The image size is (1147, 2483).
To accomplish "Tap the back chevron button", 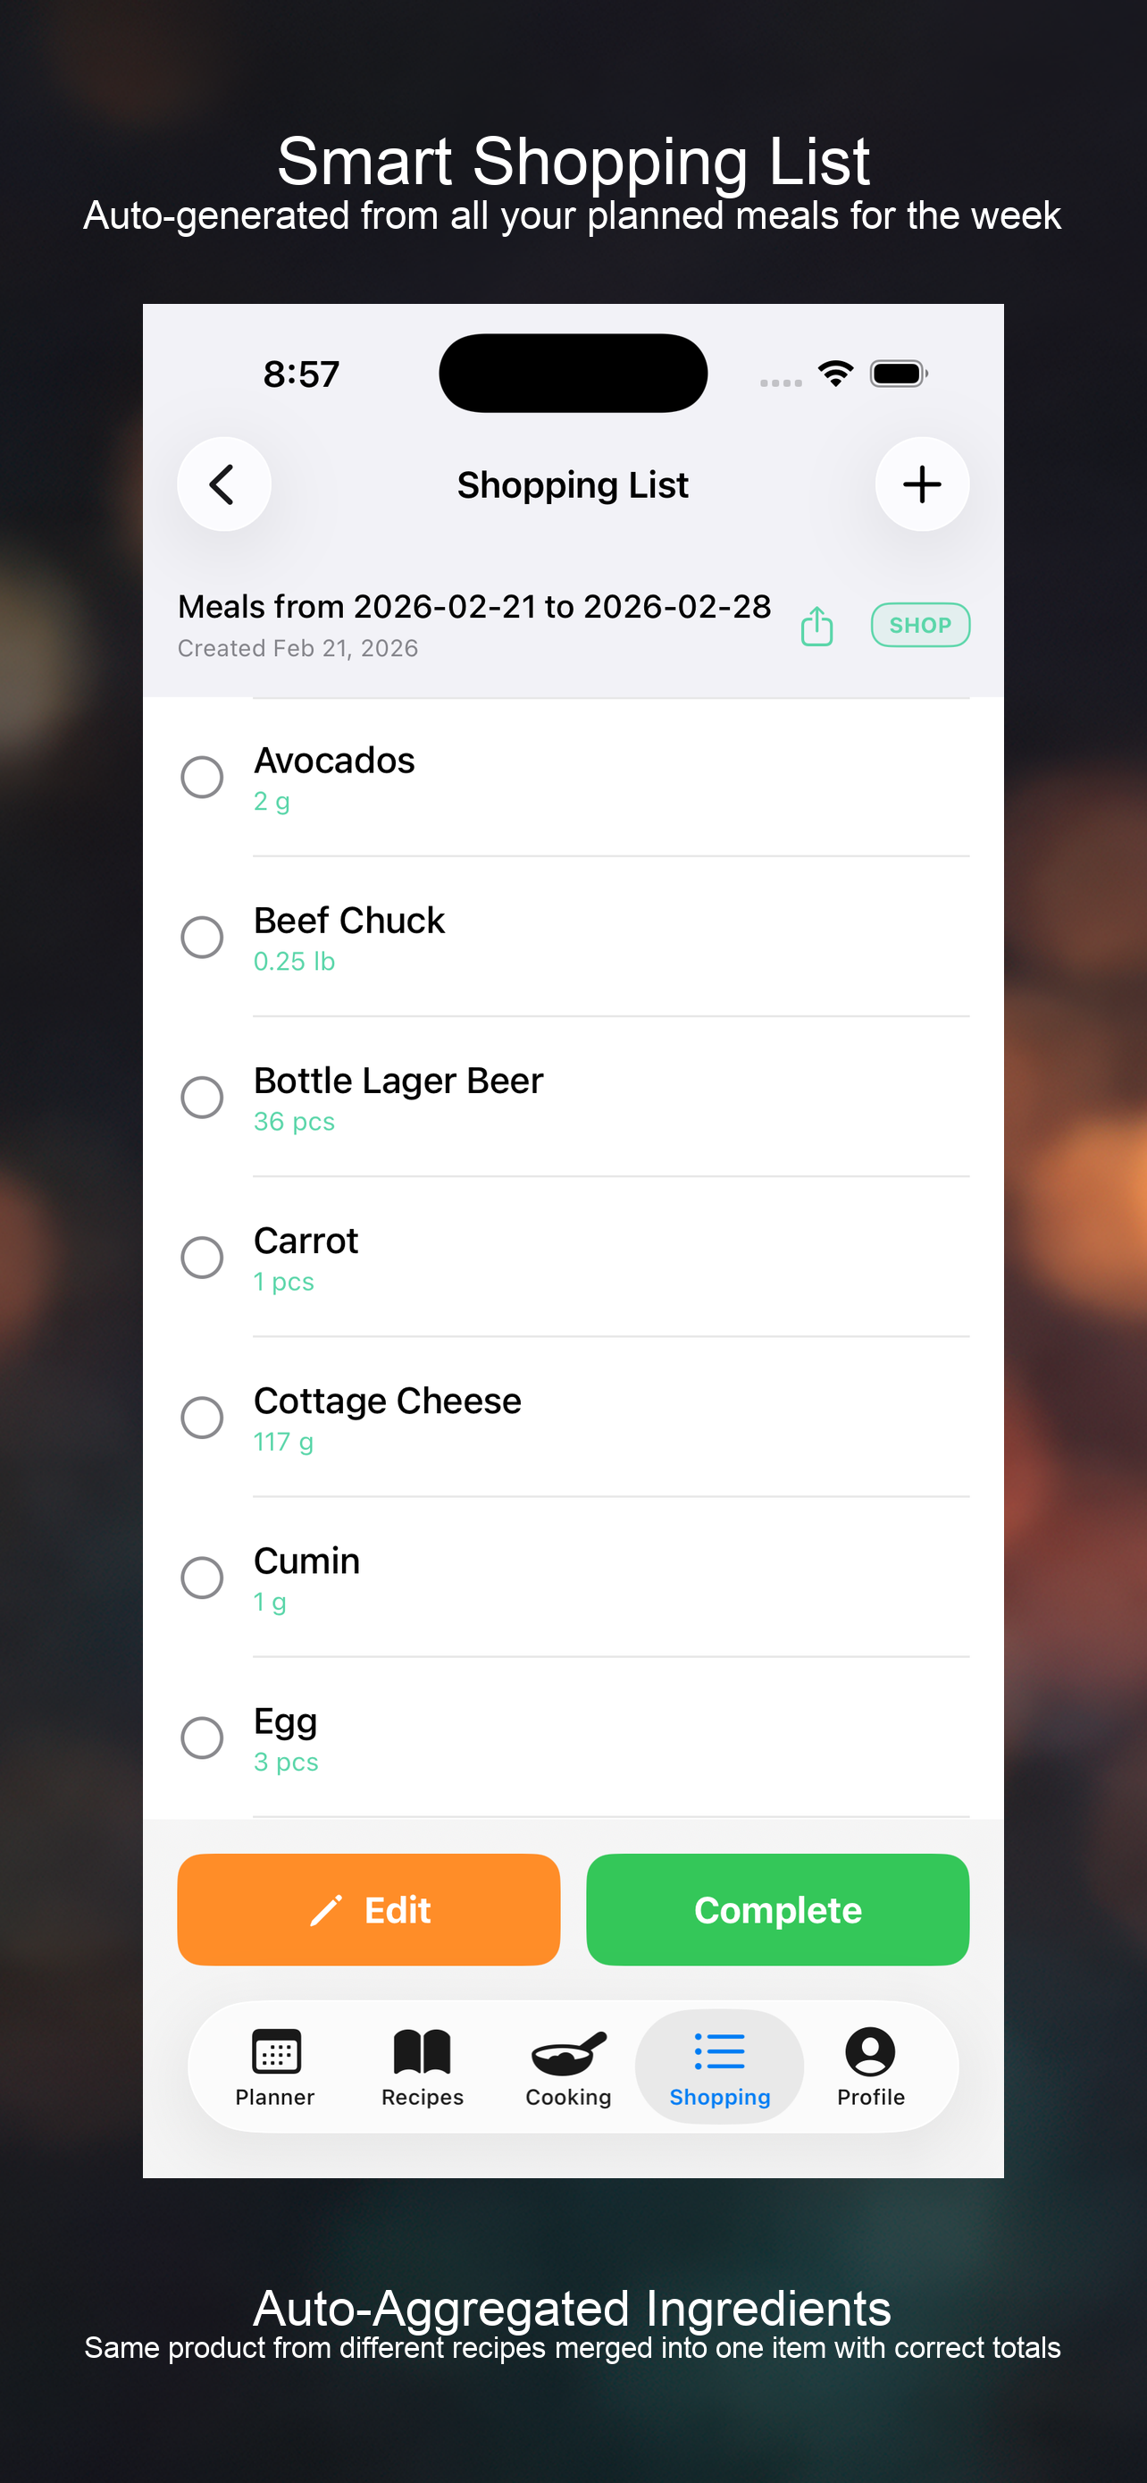I will tap(223, 484).
